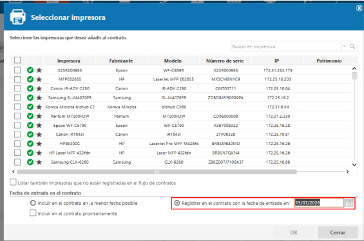Click the vertical scrollbar thumb
This screenshot has height=241, width=364.
pyautogui.click(x=354, y=75)
